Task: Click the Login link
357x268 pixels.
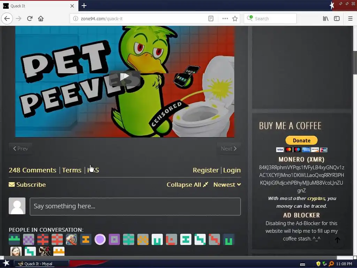Action: click(x=232, y=170)
